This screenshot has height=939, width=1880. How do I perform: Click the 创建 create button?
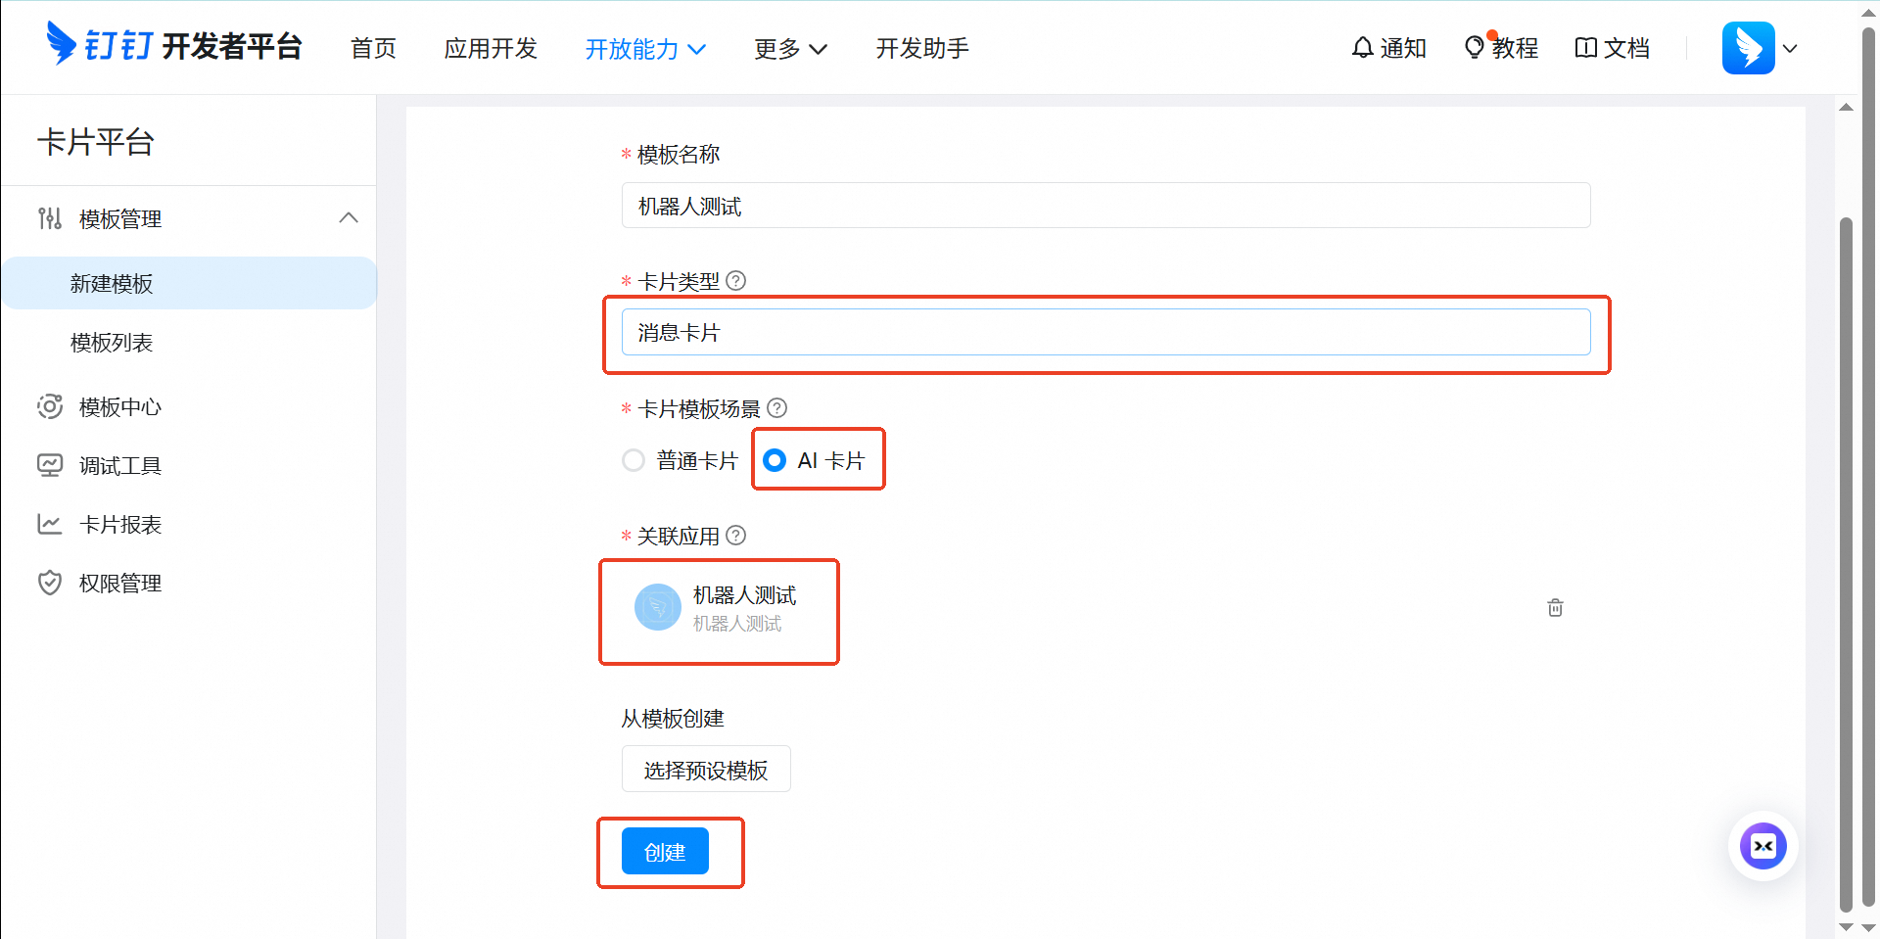[x=664, y=852]
